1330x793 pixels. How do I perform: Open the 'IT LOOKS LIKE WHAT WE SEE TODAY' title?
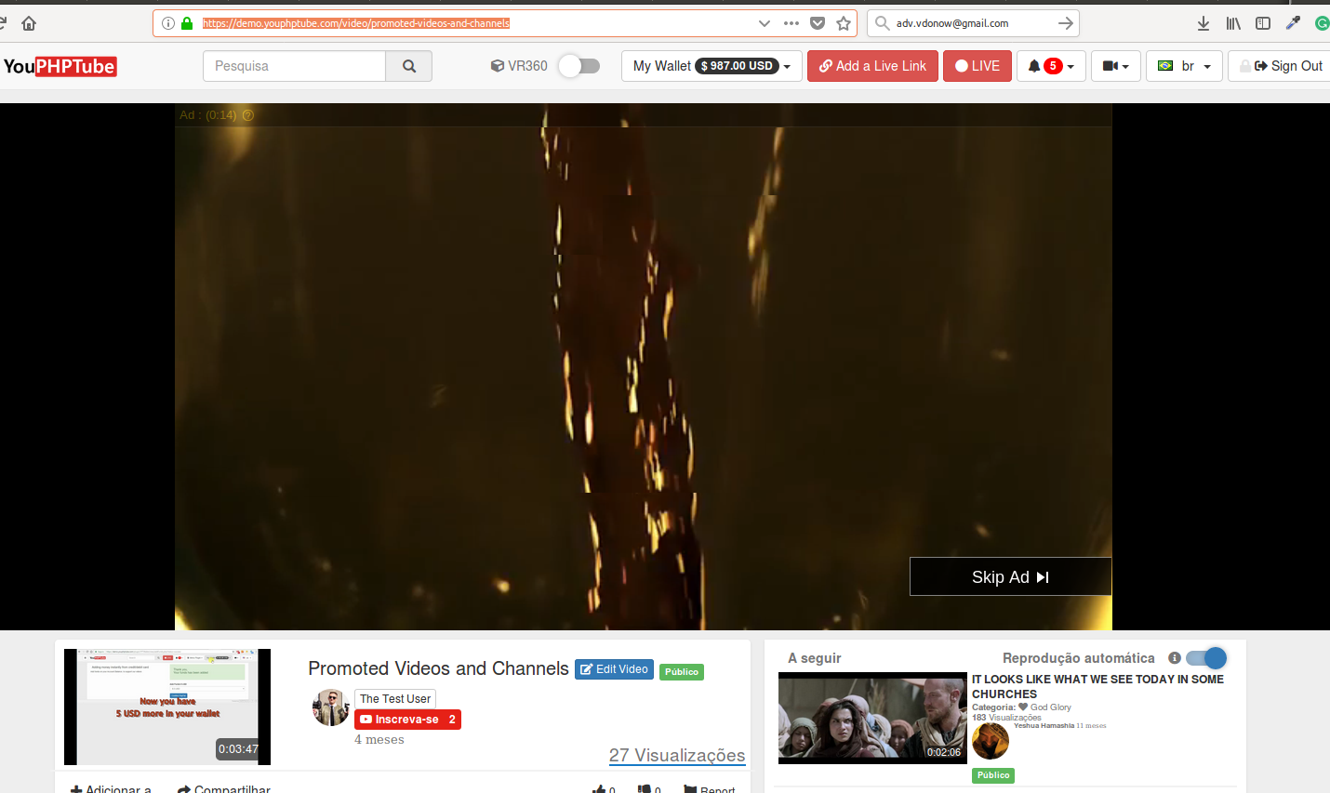tap(1097, 687)
